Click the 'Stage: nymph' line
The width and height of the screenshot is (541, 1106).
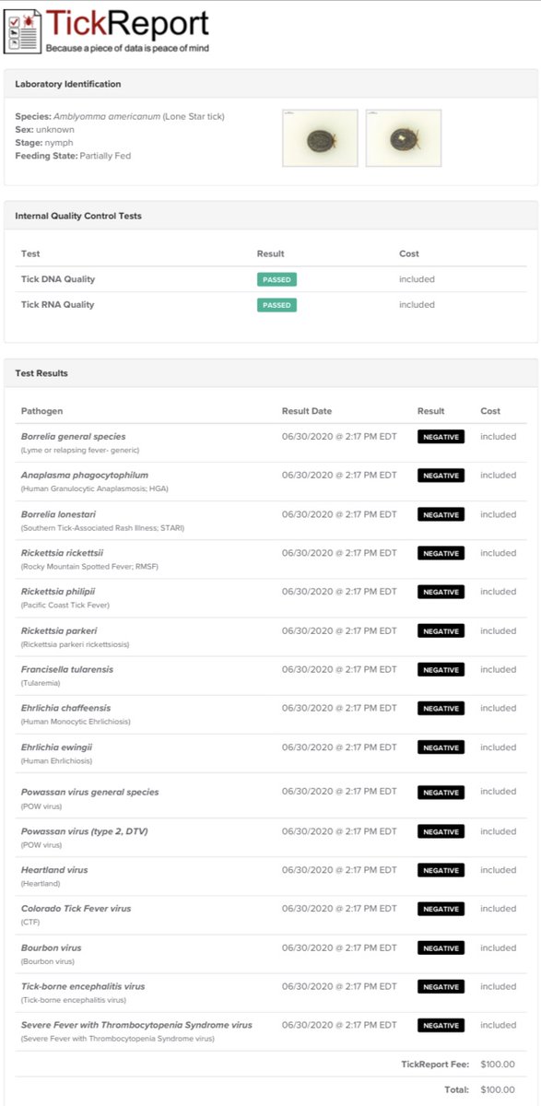pyautogui.click(x=43, y=143)
